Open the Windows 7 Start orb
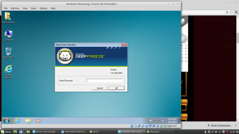Image resolution: width=239 pixels, height=134 pixels. (x=6, y=121)
